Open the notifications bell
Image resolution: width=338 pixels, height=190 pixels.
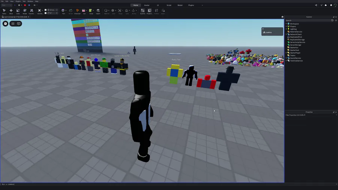(x=331, y=5)
